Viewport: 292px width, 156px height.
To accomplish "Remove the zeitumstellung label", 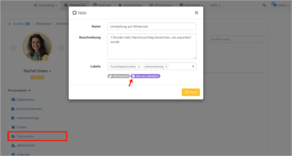I will (166, 67).
